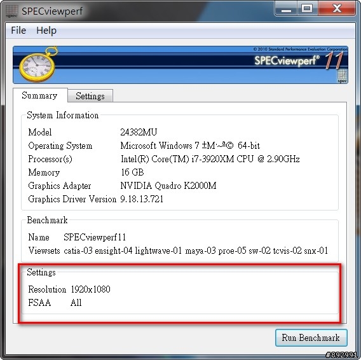Minimize the SPECviewperf window
The height and width of the screenshot is (360, 361).
(286, 10)
